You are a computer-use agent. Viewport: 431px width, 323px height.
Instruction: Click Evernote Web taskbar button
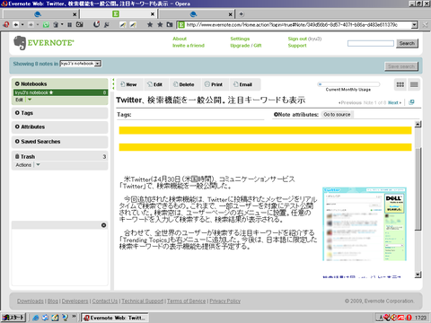115,318
